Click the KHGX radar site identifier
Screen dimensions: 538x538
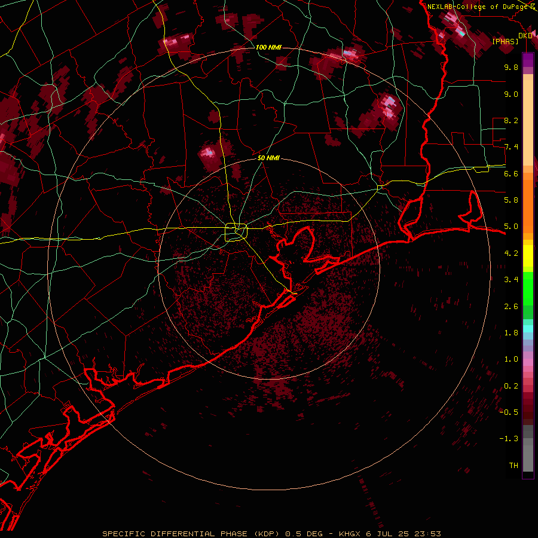(x=349, y=534)
